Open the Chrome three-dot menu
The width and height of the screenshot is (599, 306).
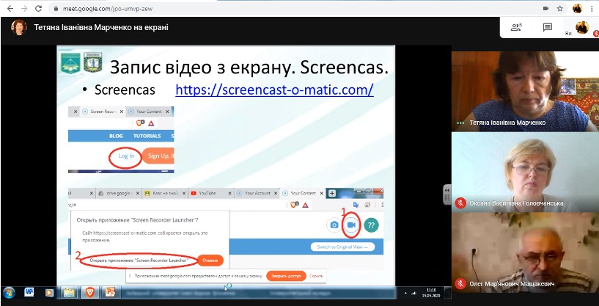(x=592, y=8)
